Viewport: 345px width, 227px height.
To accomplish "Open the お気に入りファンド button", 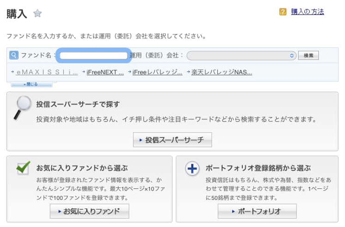I will pyautogui.click(x=89, y=211).
